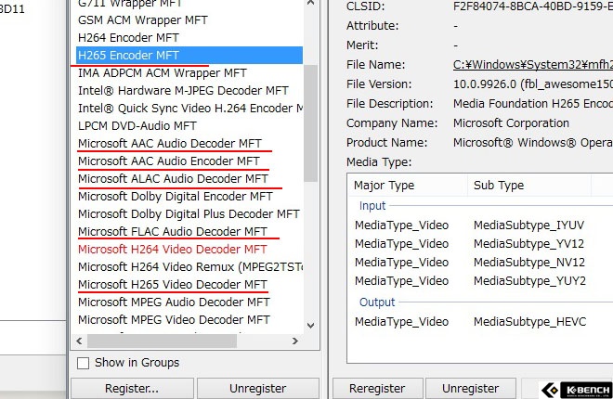Click the vertical scrollbar thumb of list

coord(310,123)
